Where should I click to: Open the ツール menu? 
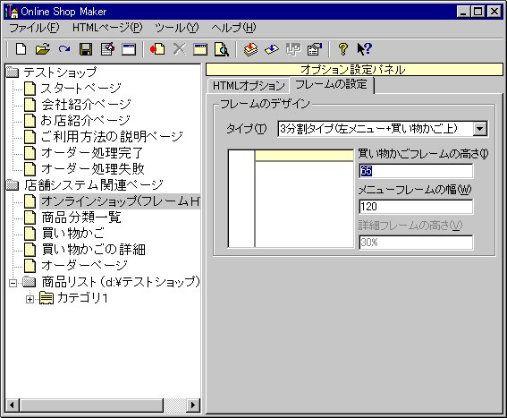click(x=177, y=28)
